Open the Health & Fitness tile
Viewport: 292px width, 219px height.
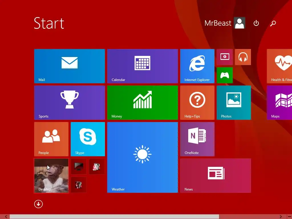coord(279,66)
